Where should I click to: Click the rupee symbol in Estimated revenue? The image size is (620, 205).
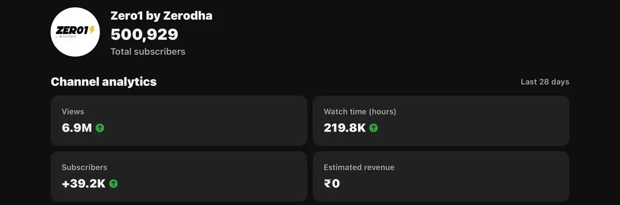tap(327, 183)
